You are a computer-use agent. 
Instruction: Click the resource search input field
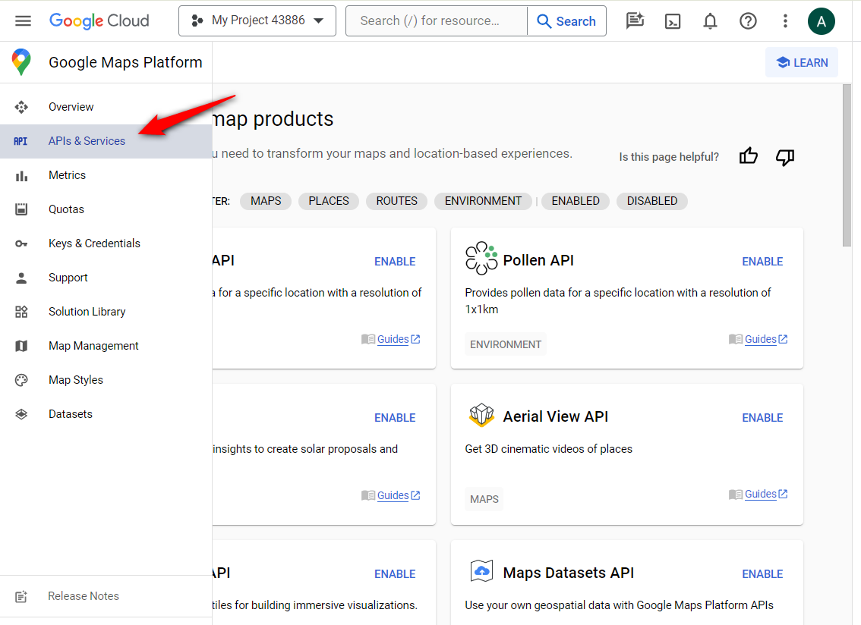point(437,20)
